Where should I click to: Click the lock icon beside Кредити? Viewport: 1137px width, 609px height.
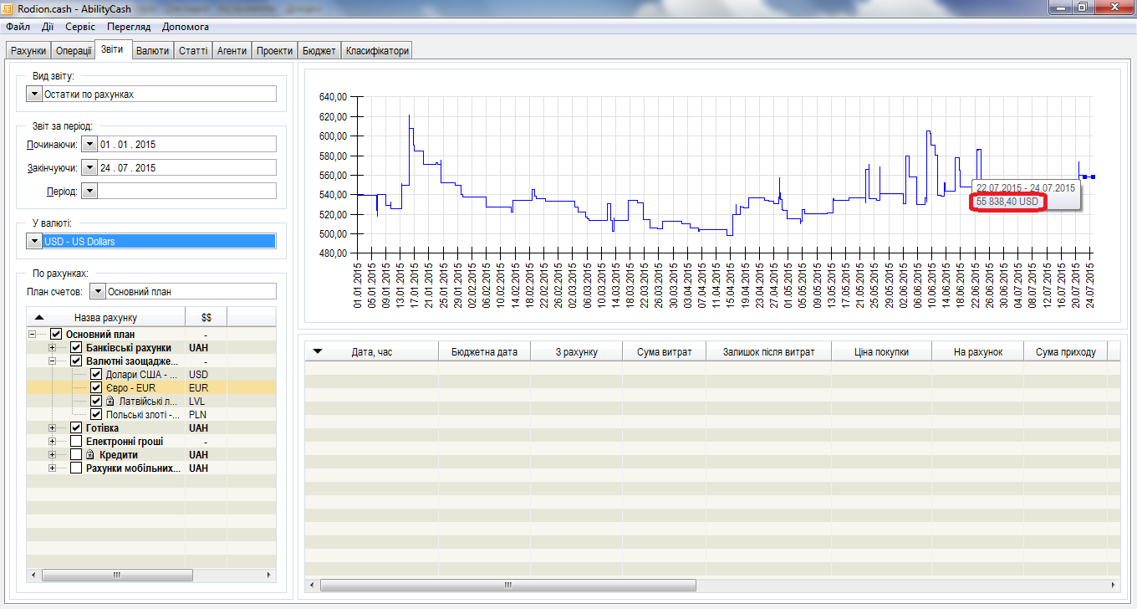click(90, 455)
